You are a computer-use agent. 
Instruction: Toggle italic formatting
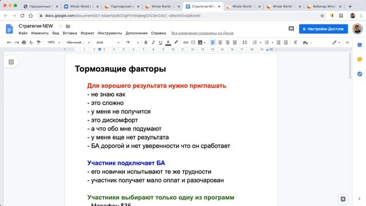[x=153, y=42]
